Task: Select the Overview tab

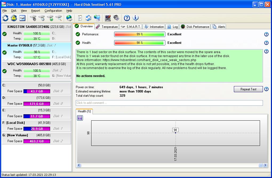Action: pyautogui.click(x=84, y=26)
